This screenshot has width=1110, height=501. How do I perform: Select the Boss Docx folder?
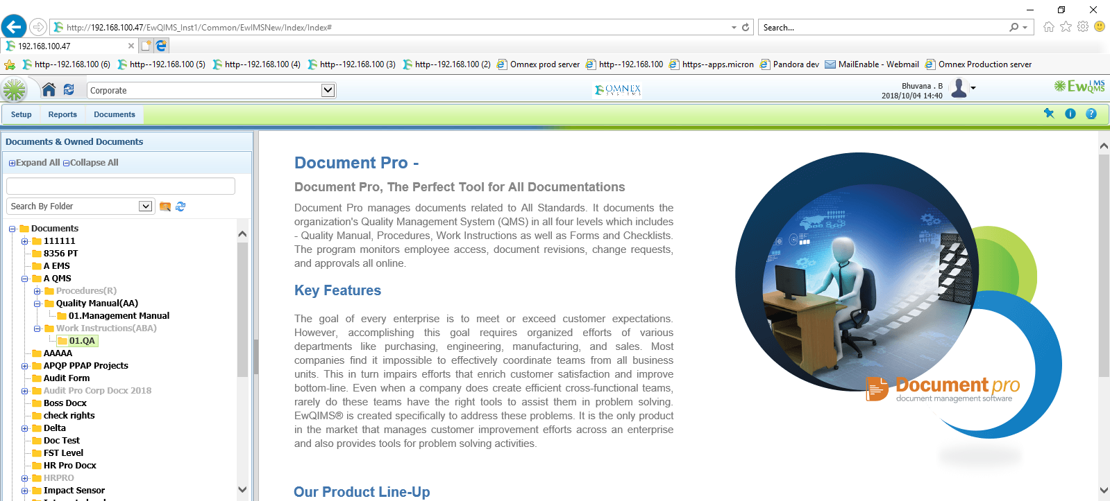click(x=65, y=403)
